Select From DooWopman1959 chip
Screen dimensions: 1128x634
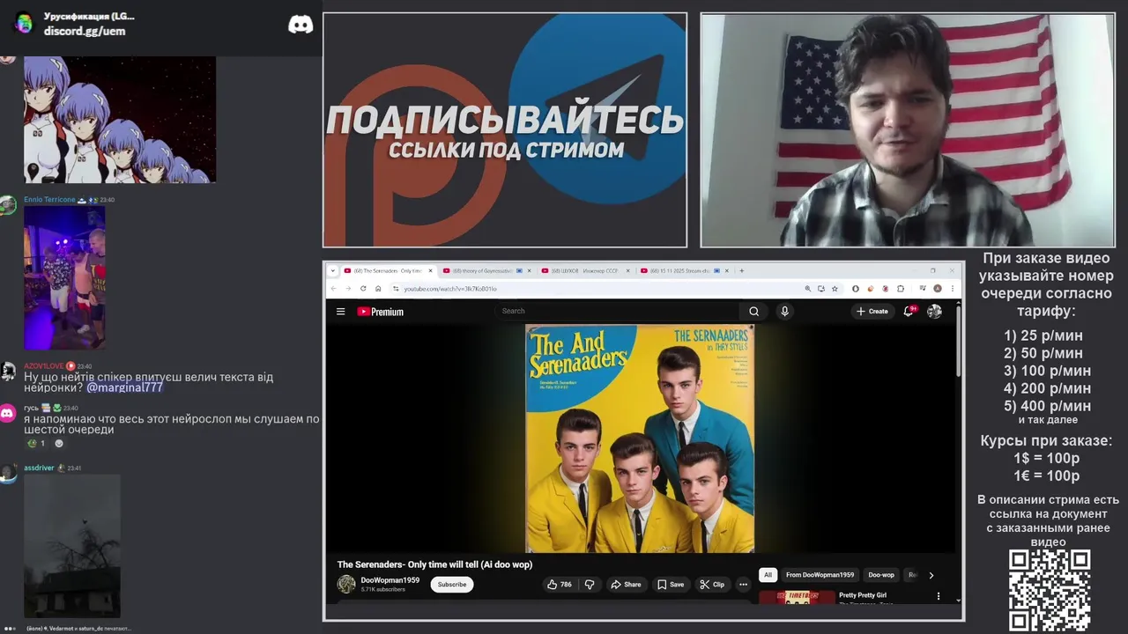[820, 575]
